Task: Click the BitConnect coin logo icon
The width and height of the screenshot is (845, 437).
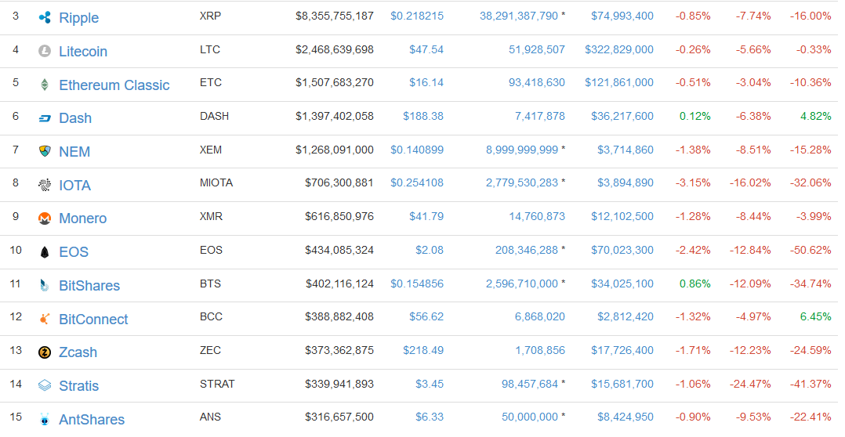Action: click(x=45, y=319)
